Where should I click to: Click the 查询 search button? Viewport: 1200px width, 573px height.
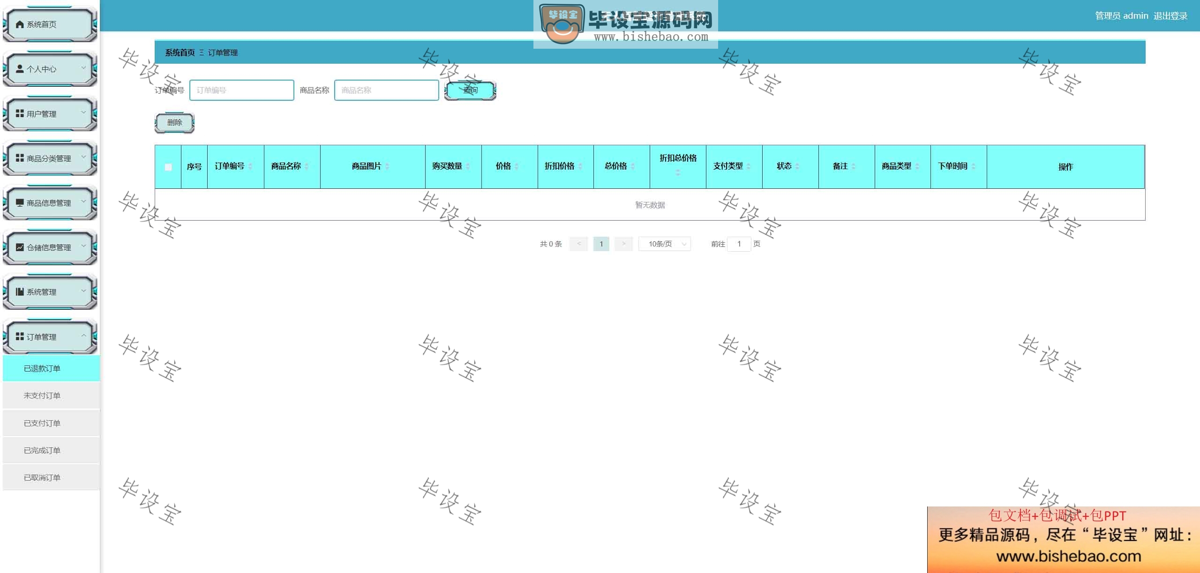[470, 90]
